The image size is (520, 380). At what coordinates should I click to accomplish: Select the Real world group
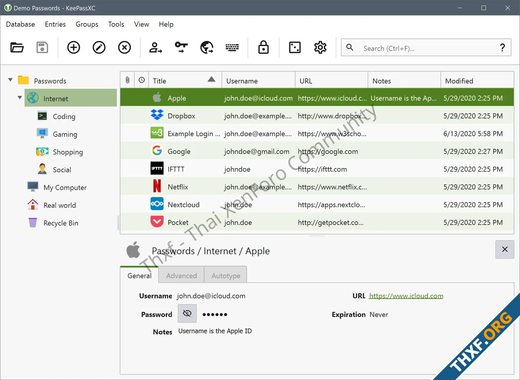click(59, 205)
